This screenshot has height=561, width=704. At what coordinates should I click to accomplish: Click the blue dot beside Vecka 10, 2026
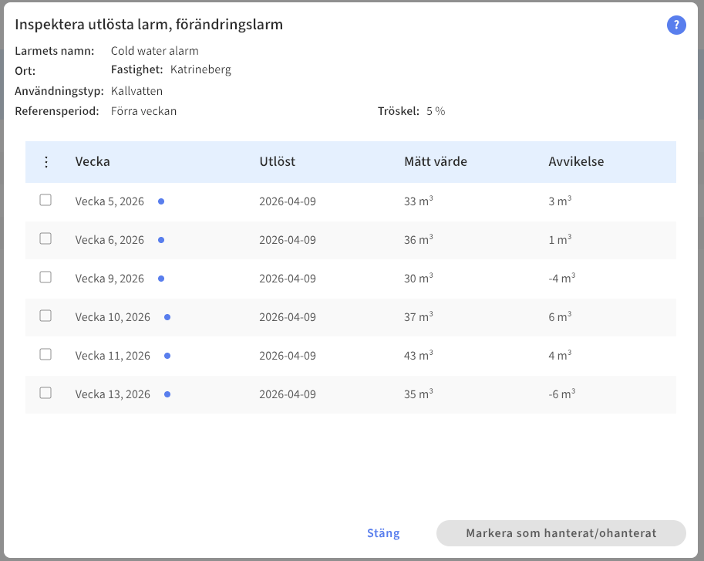pyautogui.click(x=167, y=317)
